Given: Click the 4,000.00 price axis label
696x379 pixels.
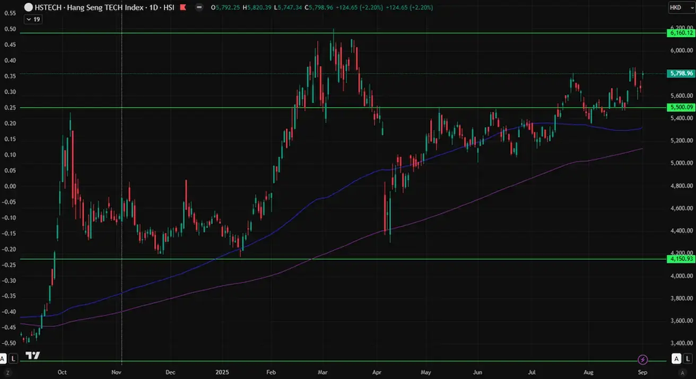Looking at the screenshot, I should (x=681, y=276).
